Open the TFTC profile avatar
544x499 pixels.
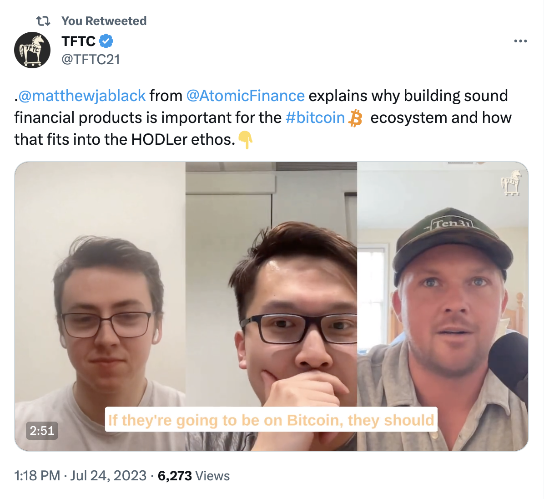(32, 50)
